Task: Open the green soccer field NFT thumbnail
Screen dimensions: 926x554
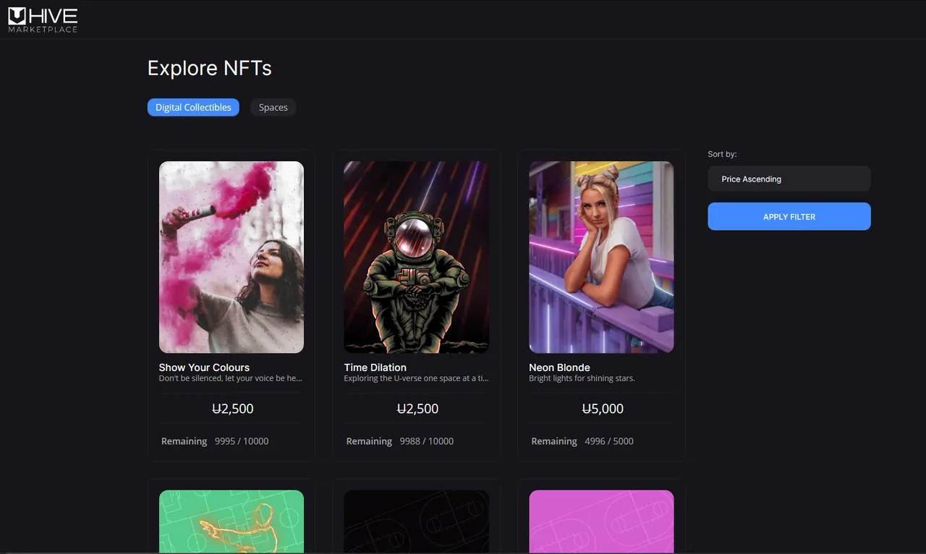Action: click(231, 521)
